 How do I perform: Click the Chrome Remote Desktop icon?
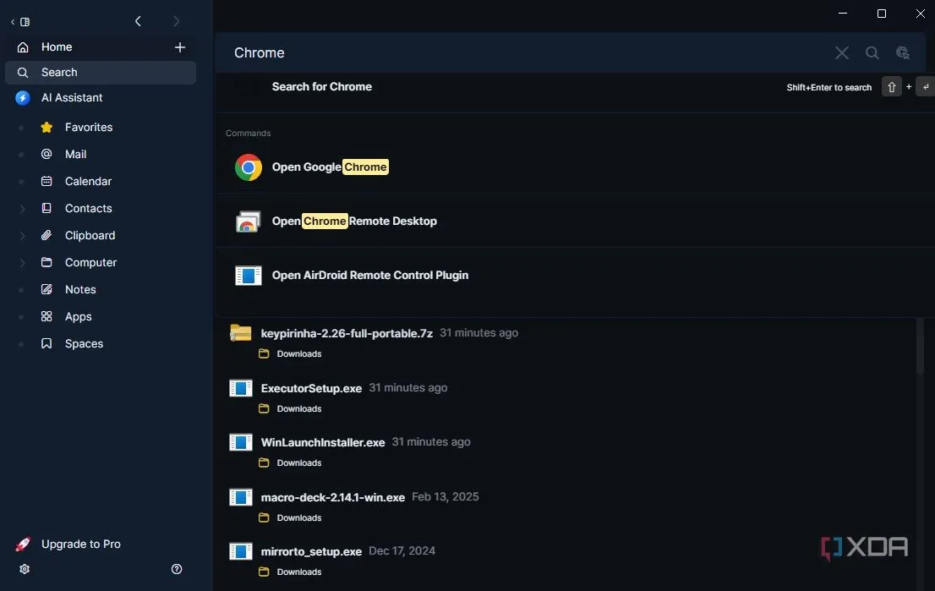pyautogui.click(x=248, y=222)
